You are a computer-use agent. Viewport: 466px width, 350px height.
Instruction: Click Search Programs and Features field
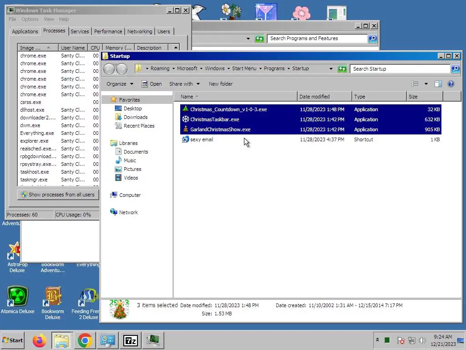[x=317, y=38]
